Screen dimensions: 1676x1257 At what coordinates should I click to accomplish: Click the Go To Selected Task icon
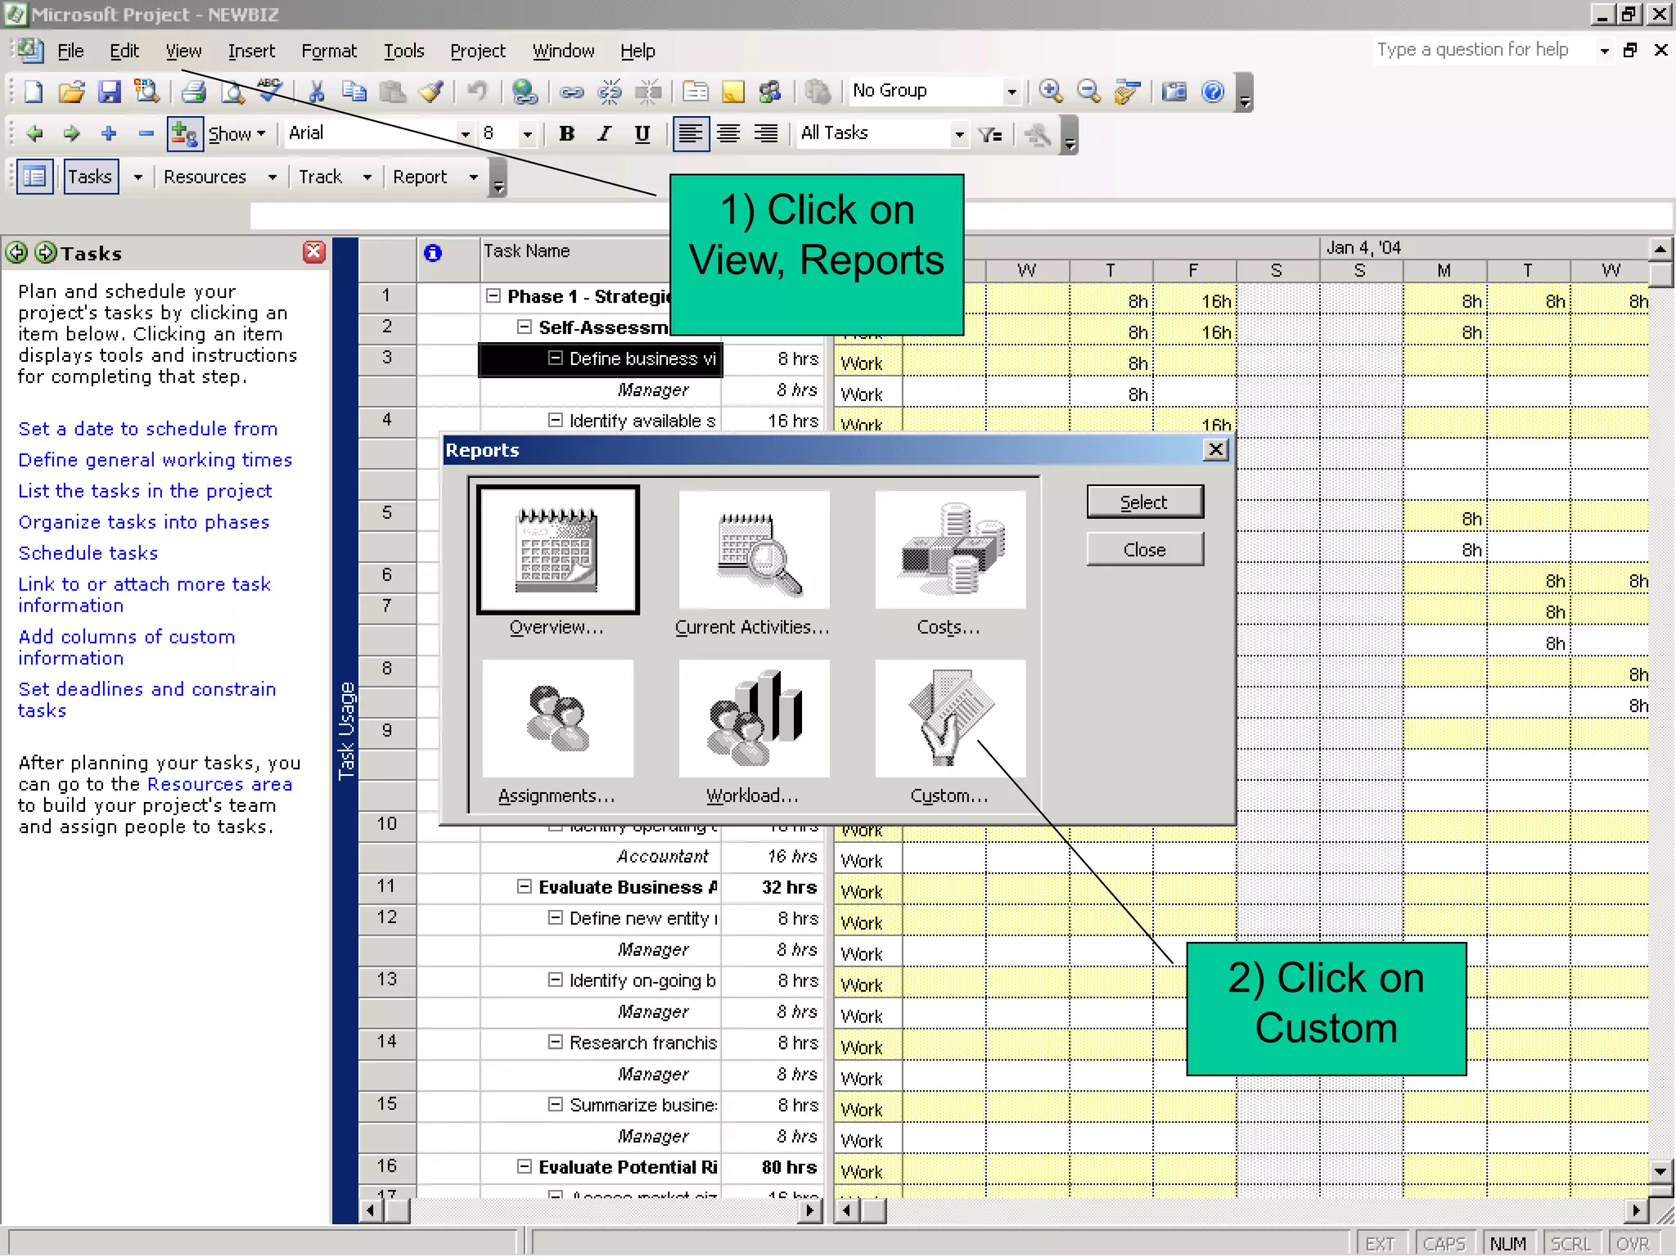[1128, 92]
